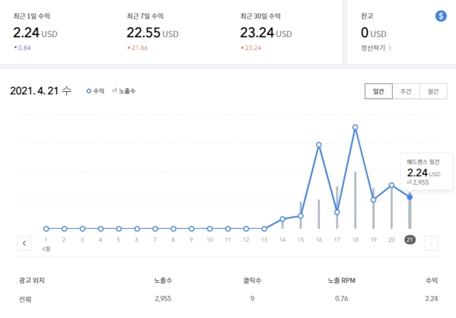Click the 최근 1일 수익 2.24 USD value
This screenshot has height=318, width=456.
pyautogui.click(x=35, y=33)
